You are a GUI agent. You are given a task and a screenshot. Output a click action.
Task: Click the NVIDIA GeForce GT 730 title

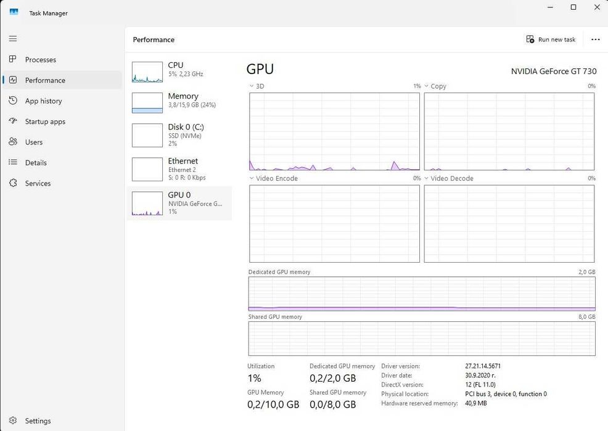tap(554, 72)
